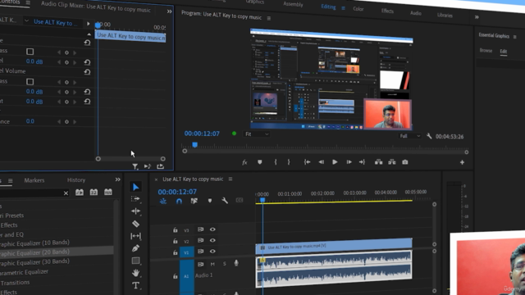Select the video clip on track V1

pyautogui.click(x=334, y=246)
